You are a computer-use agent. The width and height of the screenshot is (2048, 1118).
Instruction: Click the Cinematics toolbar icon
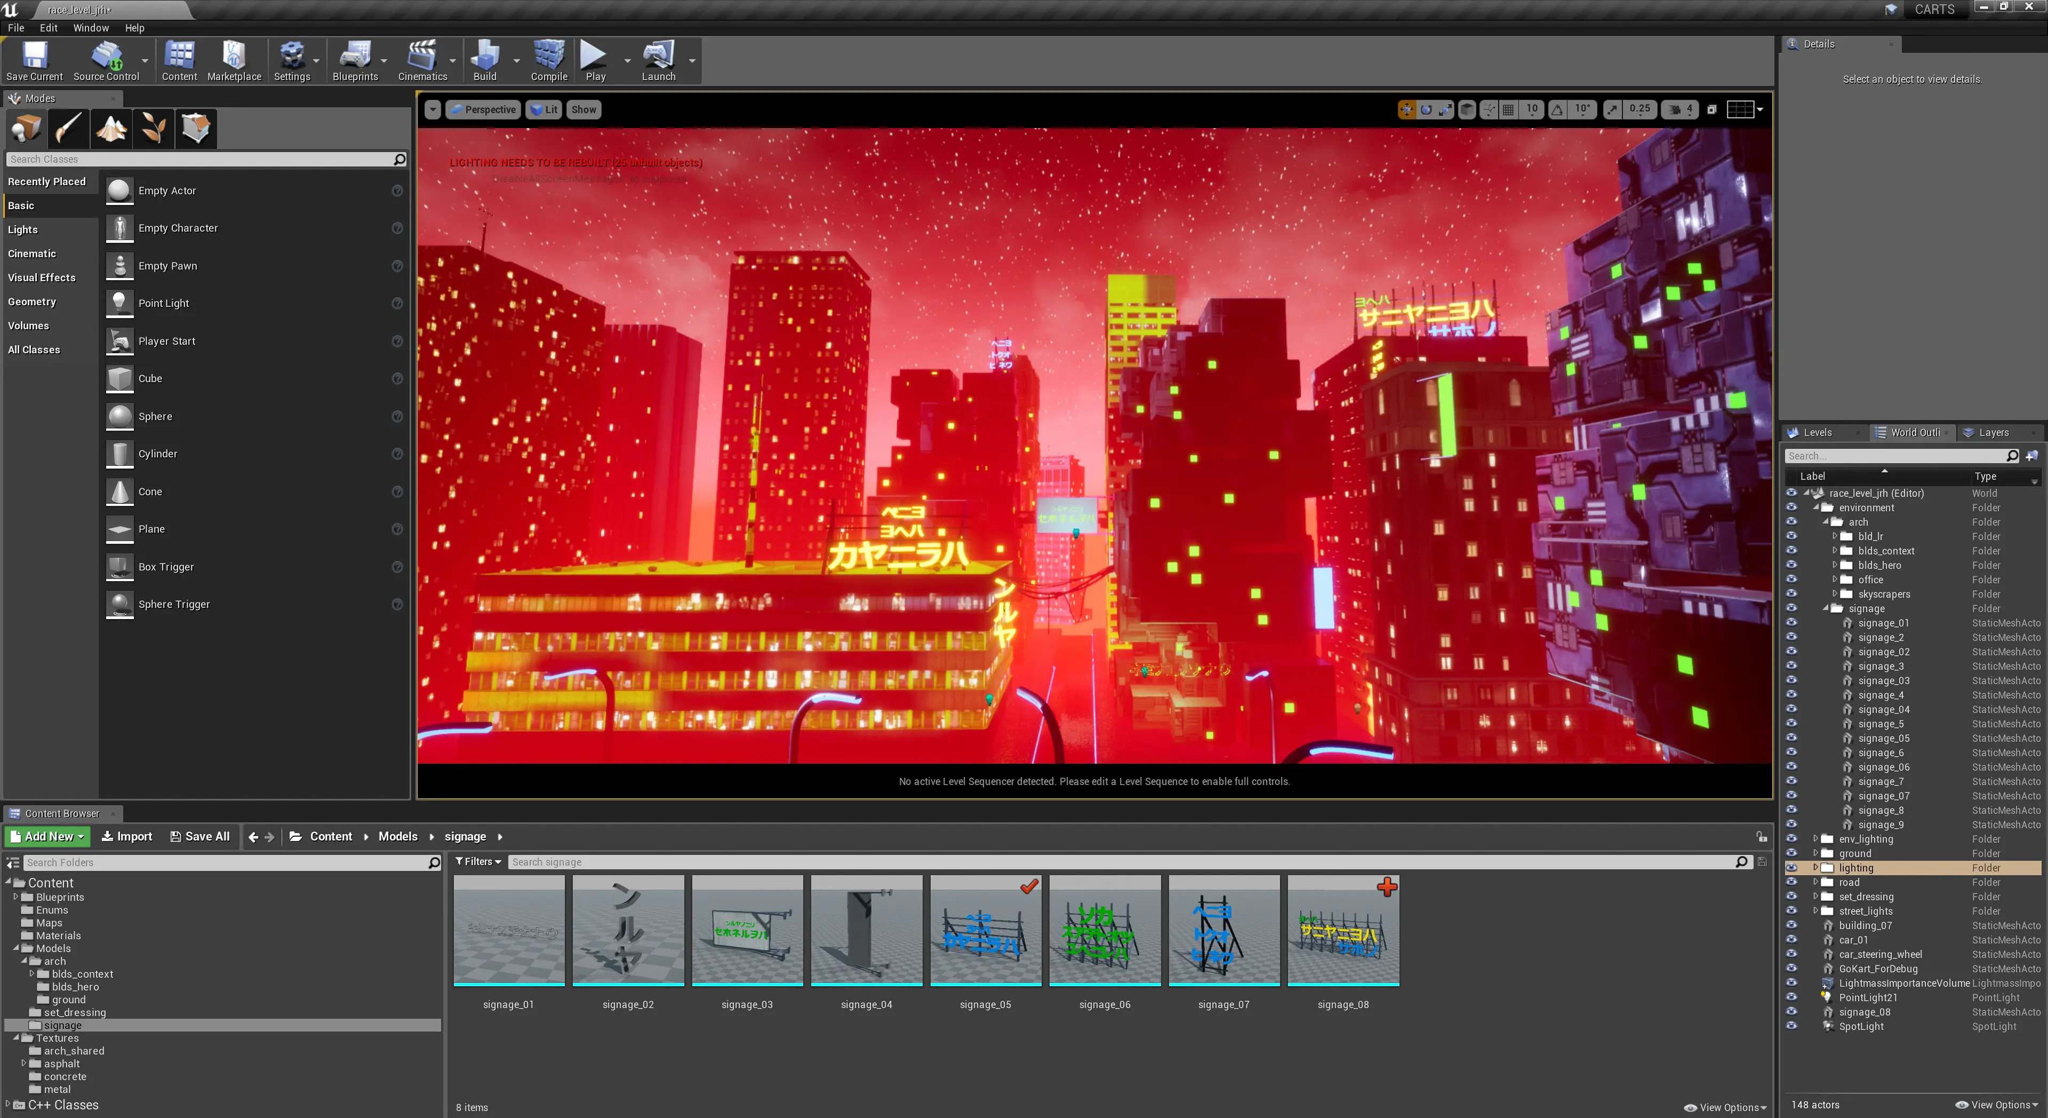(422, 60)
